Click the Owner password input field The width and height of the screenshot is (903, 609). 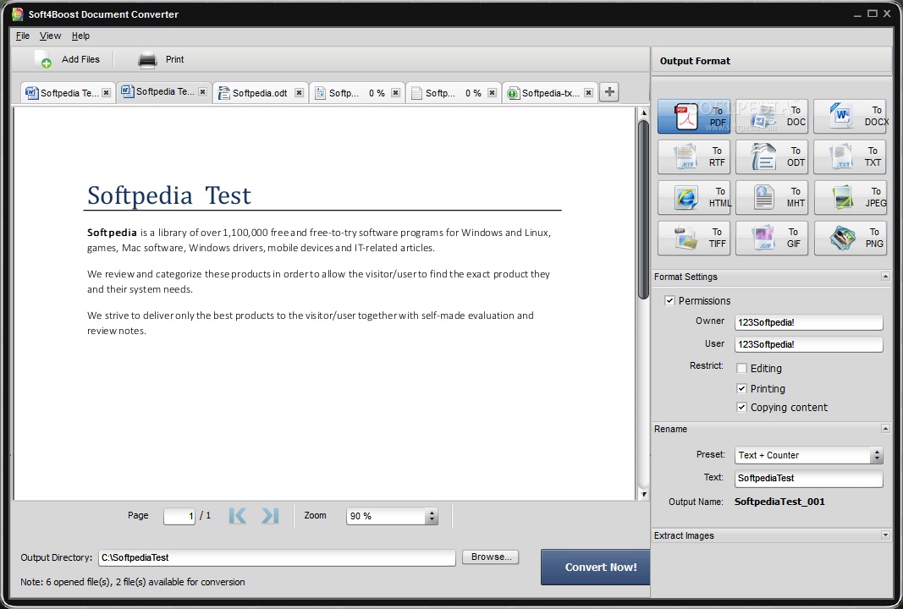808,322
